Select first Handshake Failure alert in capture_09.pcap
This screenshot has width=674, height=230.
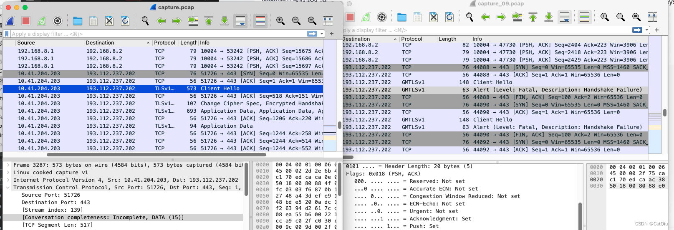click(x=495, y=90)
